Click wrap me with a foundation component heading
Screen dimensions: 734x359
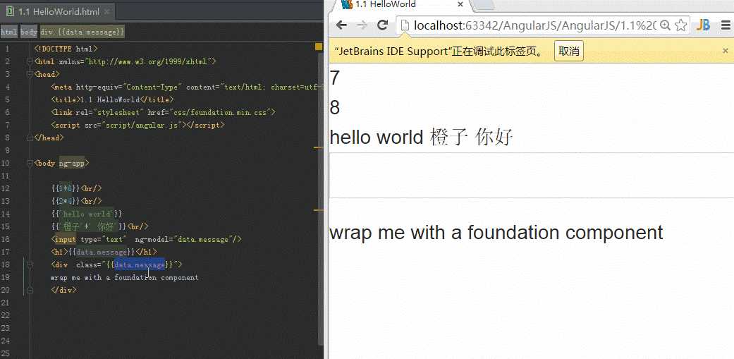(496, 232)
